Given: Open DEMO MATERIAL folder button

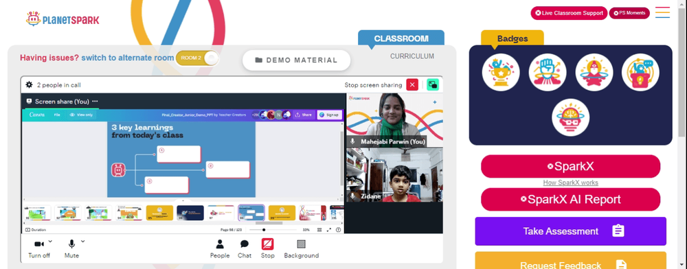Looking at the screenshot, I should [x=297, y=60].
